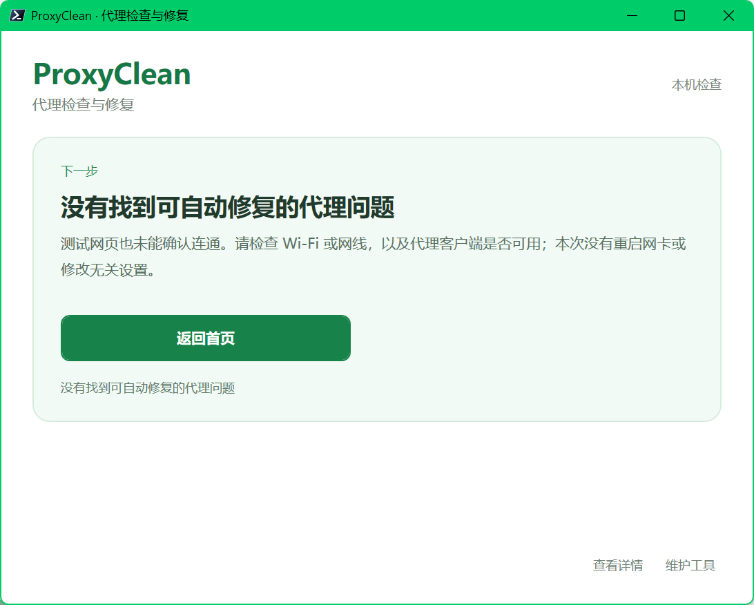Minimize the ProxyClean window
754x605 pixels.
click(632, 15)
